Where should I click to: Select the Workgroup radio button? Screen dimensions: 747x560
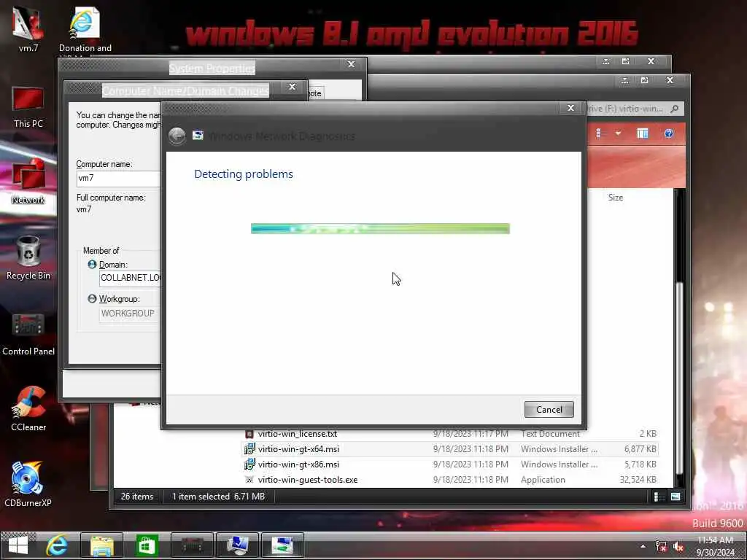click(93, 298)
